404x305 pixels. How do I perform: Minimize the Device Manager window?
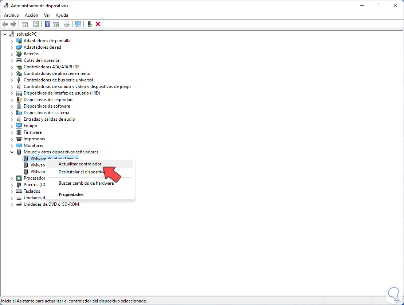362,6
